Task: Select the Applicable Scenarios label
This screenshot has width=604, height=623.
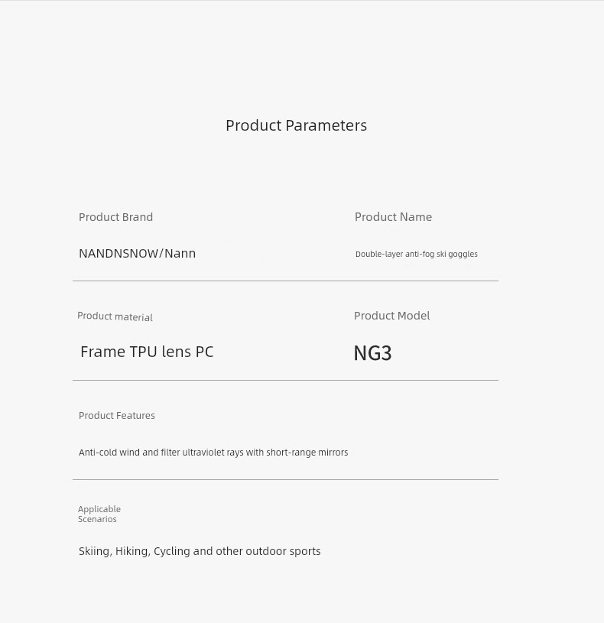Action: (99, 514)
